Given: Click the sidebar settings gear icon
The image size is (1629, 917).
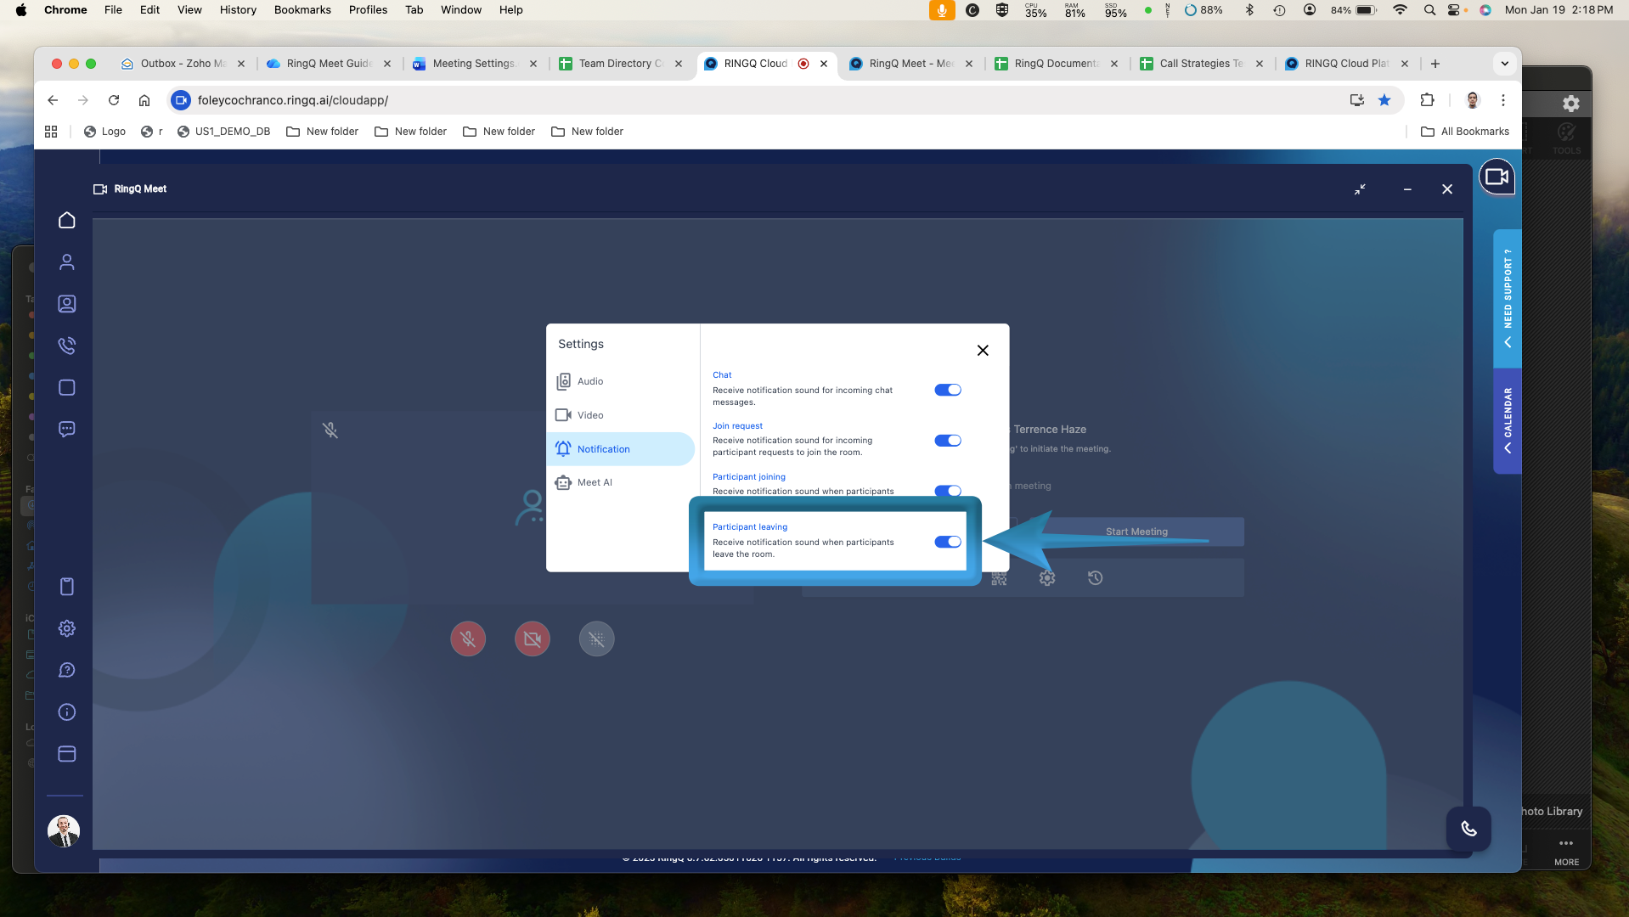Looking at the screenshot, I should click(67, 628).
